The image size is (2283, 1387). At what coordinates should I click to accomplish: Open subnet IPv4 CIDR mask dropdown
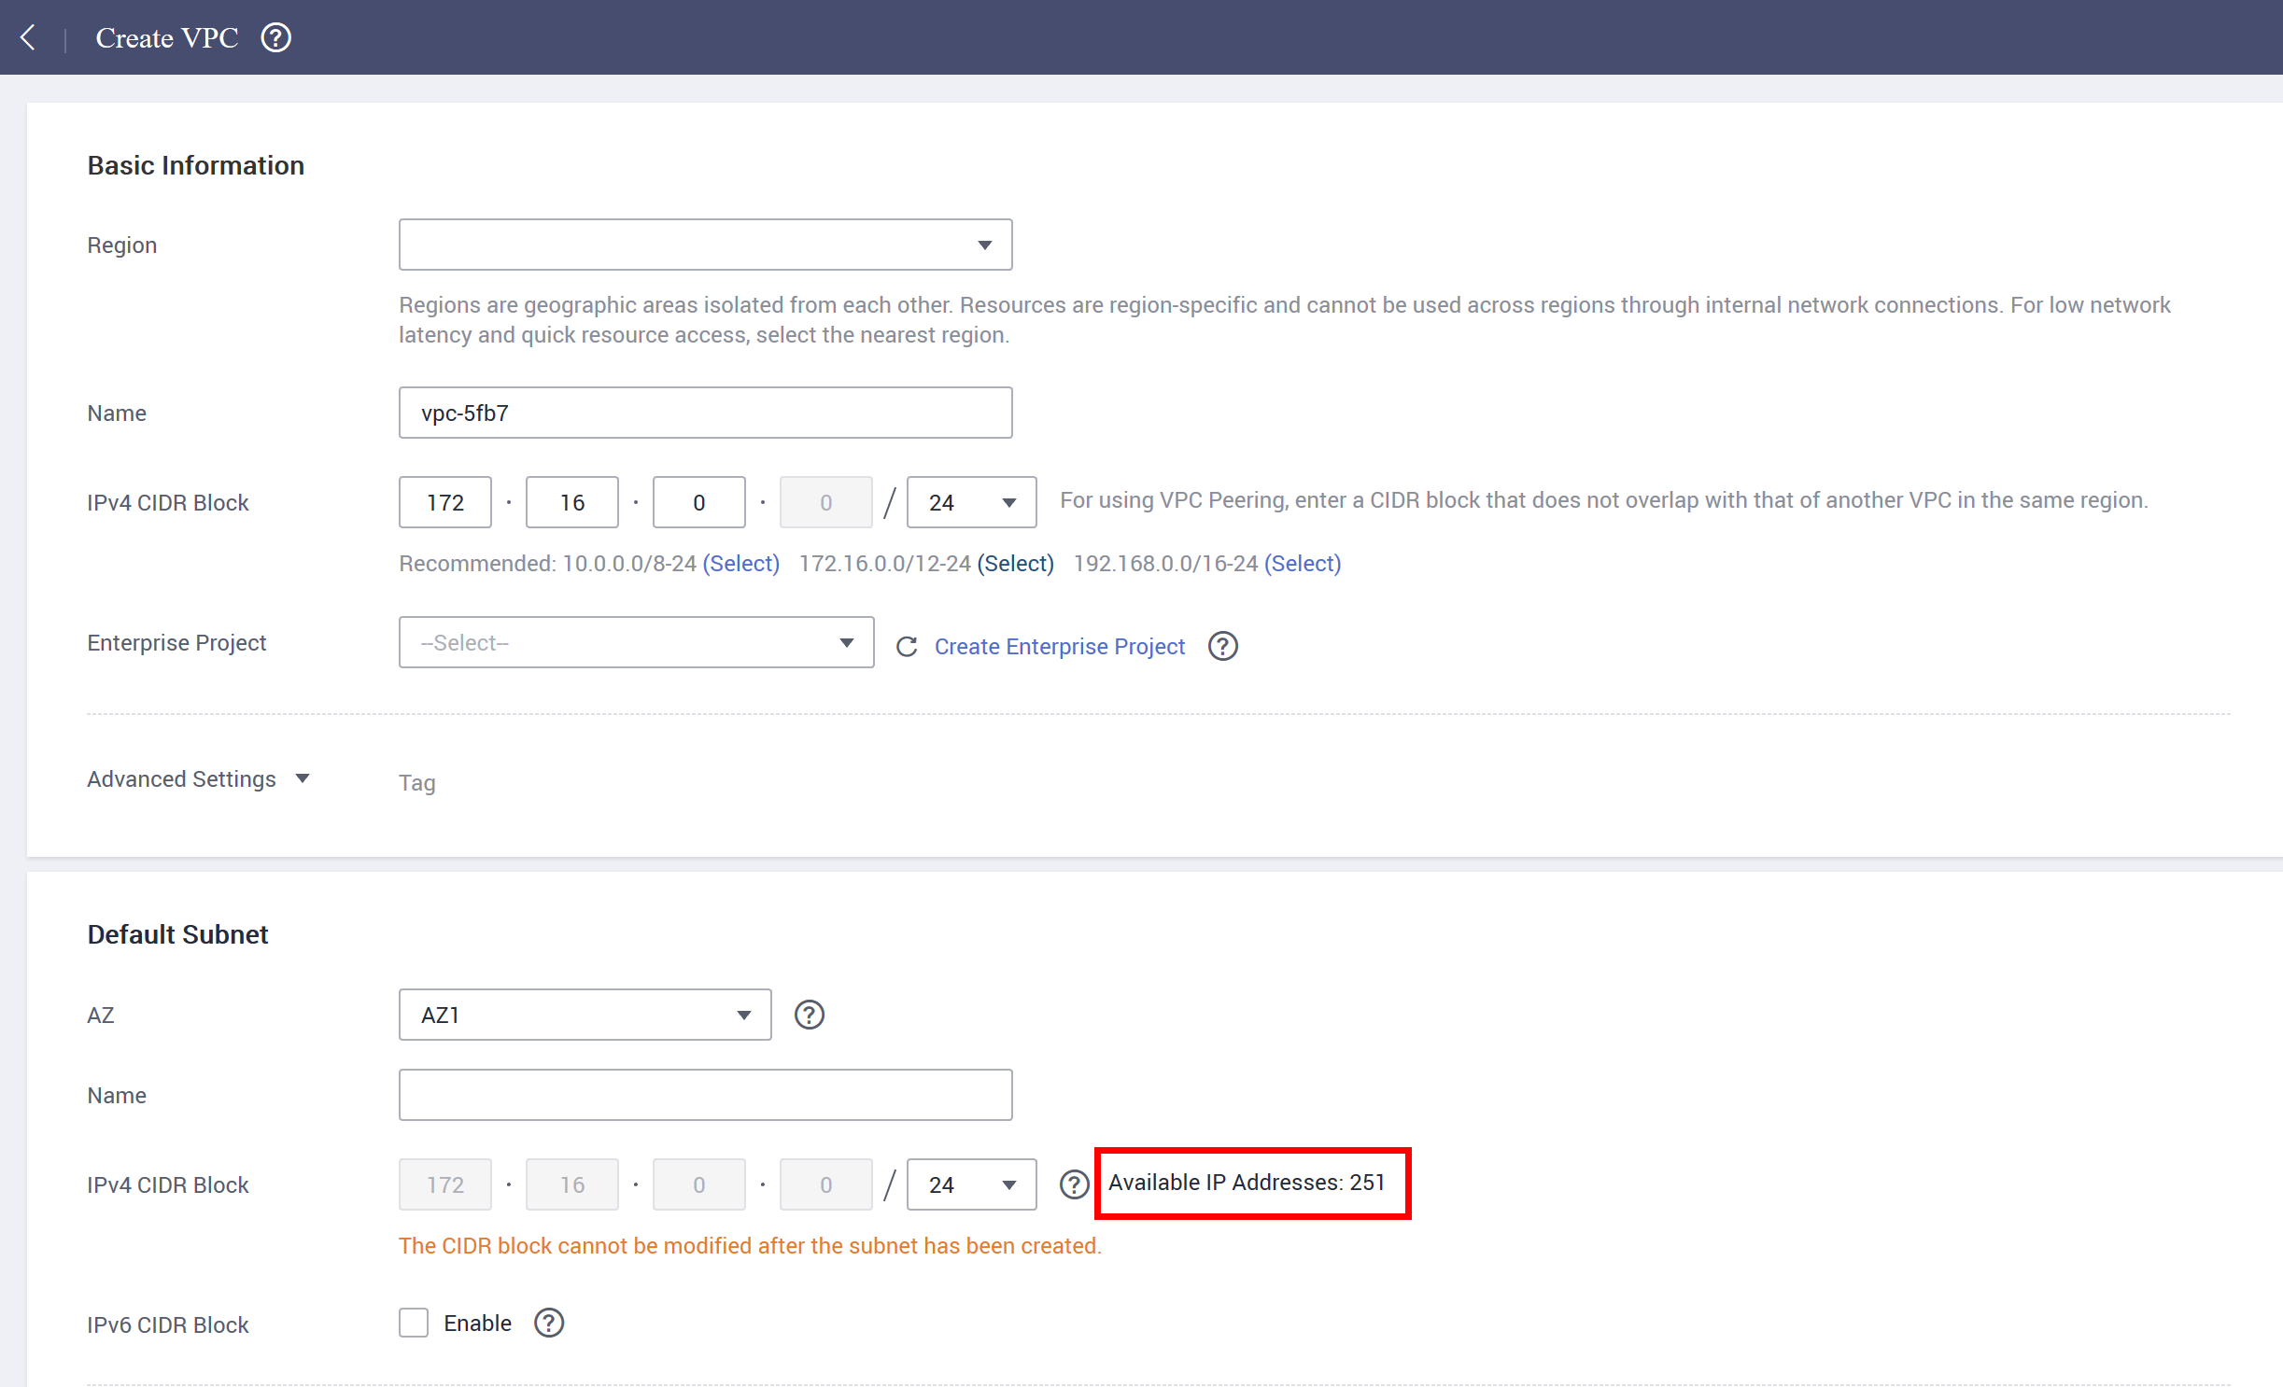[971, 1184]
